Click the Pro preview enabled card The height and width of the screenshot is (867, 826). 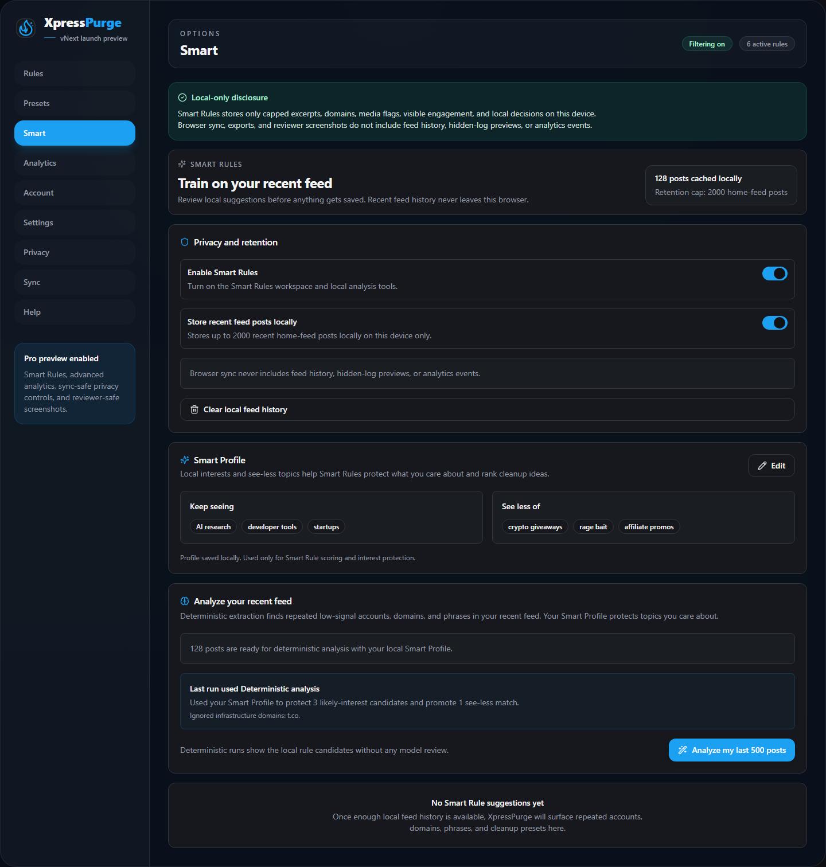(x=75, y=384)
